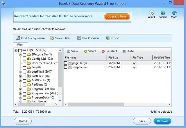The height and width of the screenshot is (128, 186).
Task: Click the C: drive icon
Action: click(24, 50)
